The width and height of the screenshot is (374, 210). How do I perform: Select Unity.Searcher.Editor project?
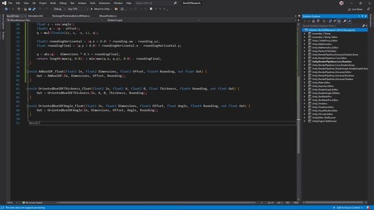coord(323,86)
